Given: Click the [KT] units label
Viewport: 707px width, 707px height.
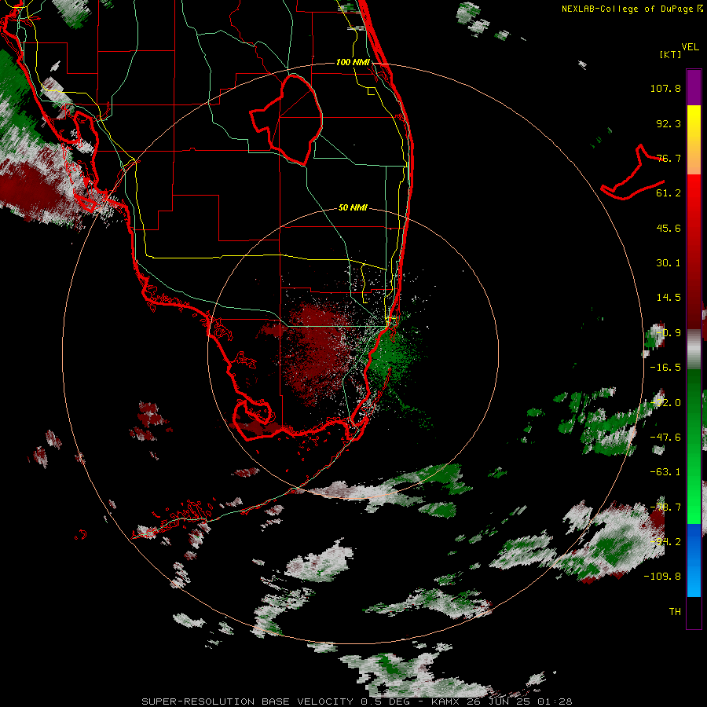Looking at the screenshot, I should [671, 54].
